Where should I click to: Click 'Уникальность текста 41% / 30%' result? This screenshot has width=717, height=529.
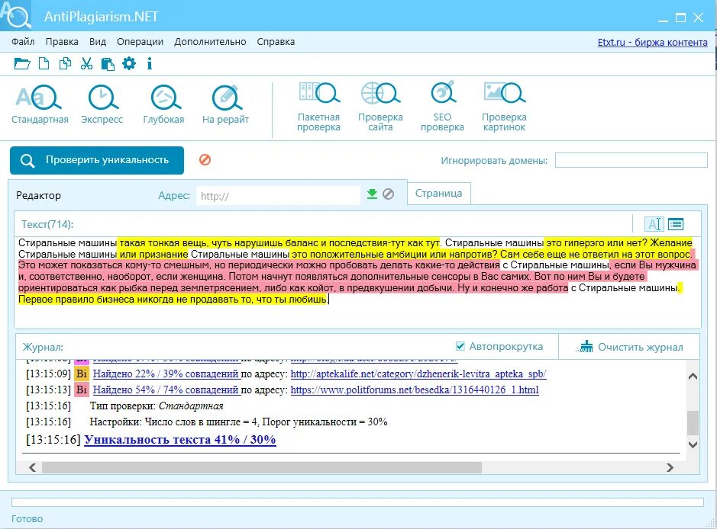[180, 440]
